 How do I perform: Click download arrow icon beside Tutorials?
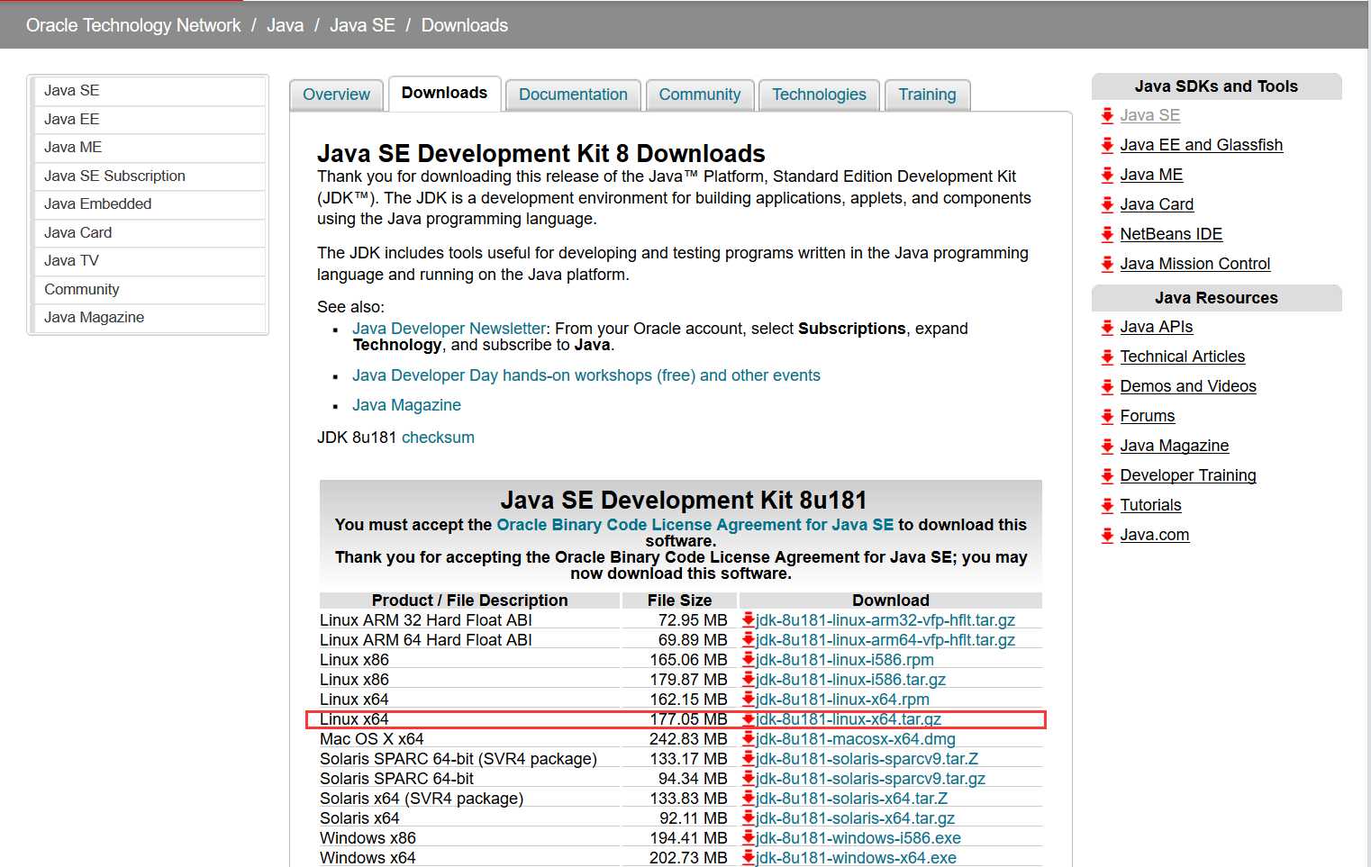(x=1107, y=505)
